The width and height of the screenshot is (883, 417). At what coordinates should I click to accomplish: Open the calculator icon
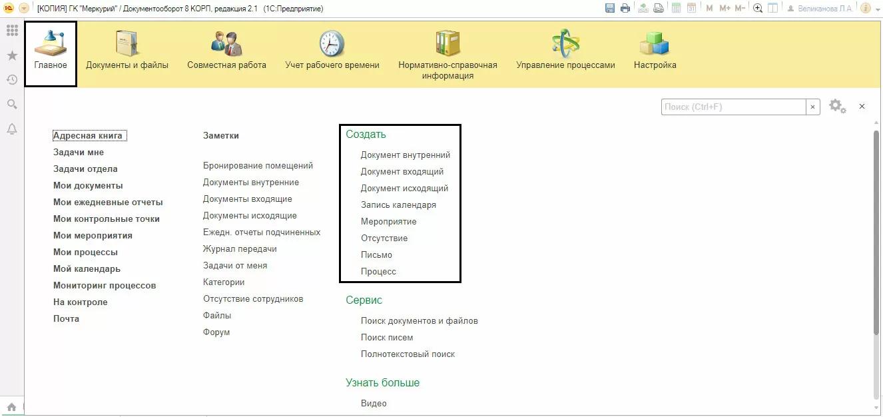[x=677, y=9]
